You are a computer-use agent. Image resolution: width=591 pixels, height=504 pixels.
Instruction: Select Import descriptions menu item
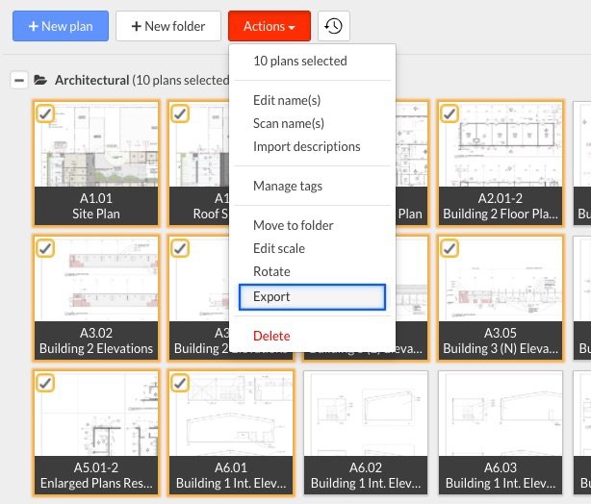[x=306, y=146]
